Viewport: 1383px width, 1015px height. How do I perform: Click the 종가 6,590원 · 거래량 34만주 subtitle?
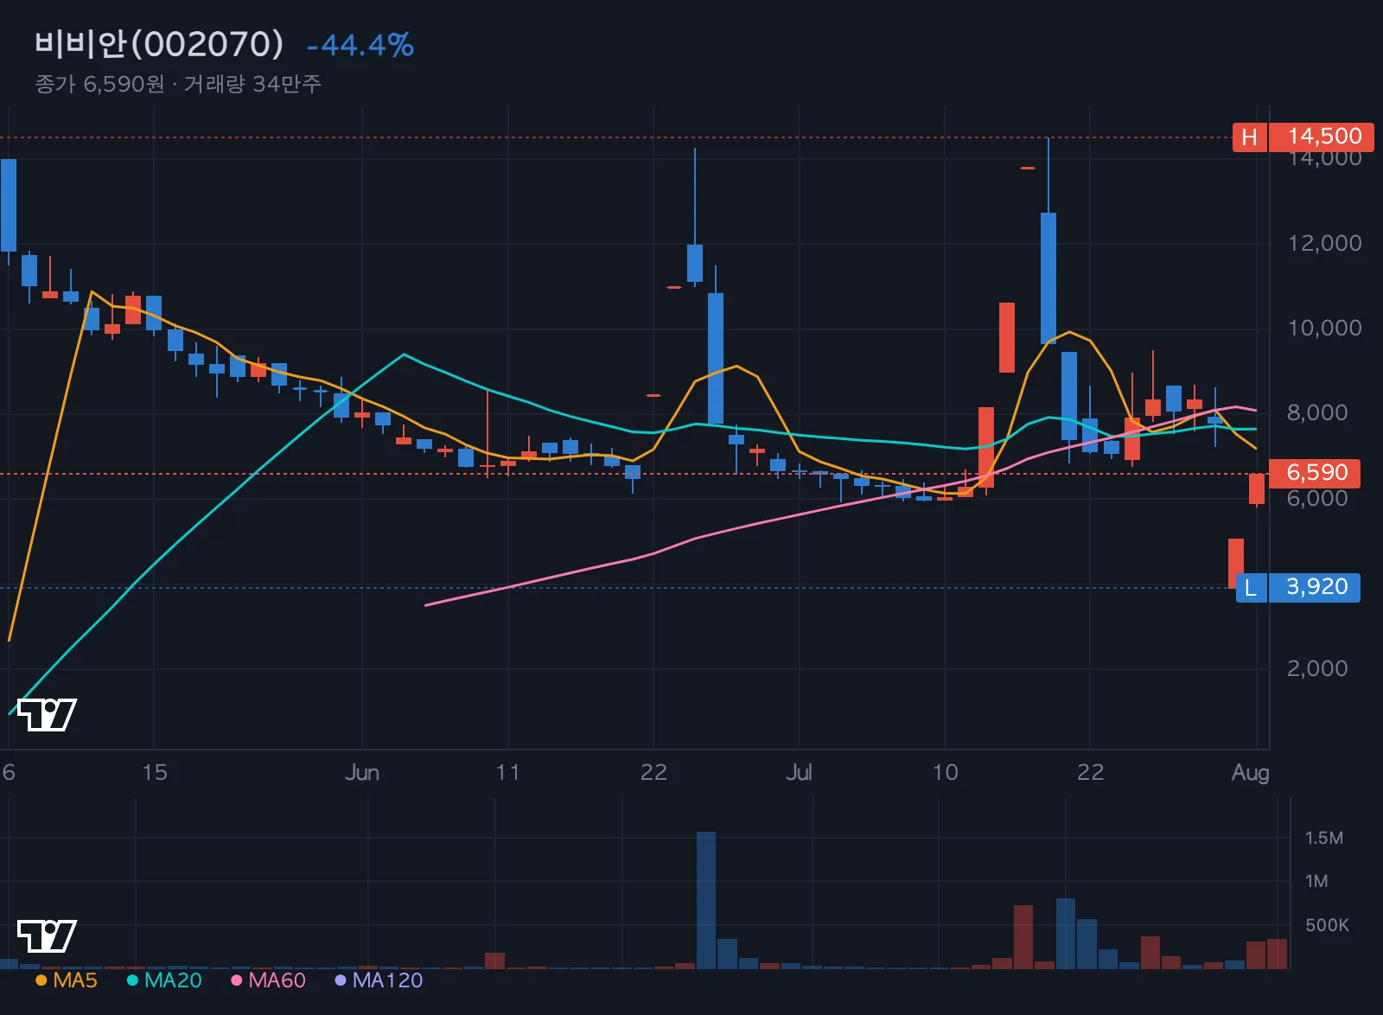tap(178, 84)
